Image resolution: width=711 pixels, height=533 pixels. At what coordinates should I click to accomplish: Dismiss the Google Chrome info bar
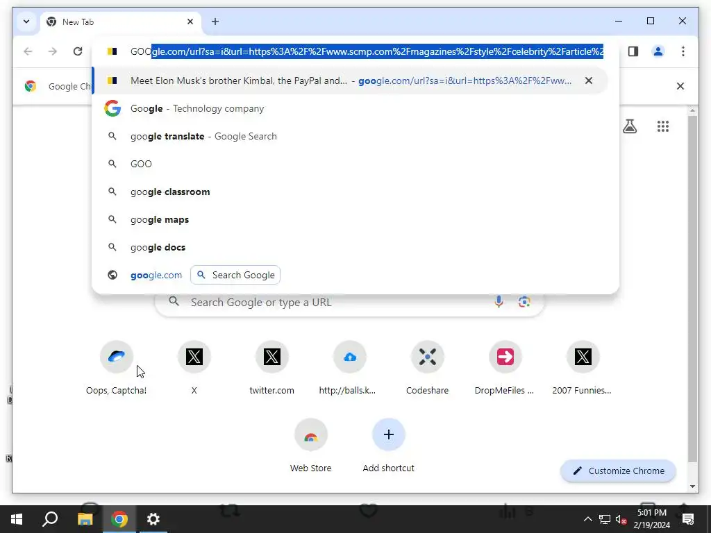click(x=680, y=86)
